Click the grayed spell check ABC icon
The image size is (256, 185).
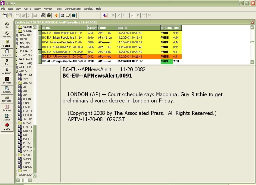pos(29,15)
